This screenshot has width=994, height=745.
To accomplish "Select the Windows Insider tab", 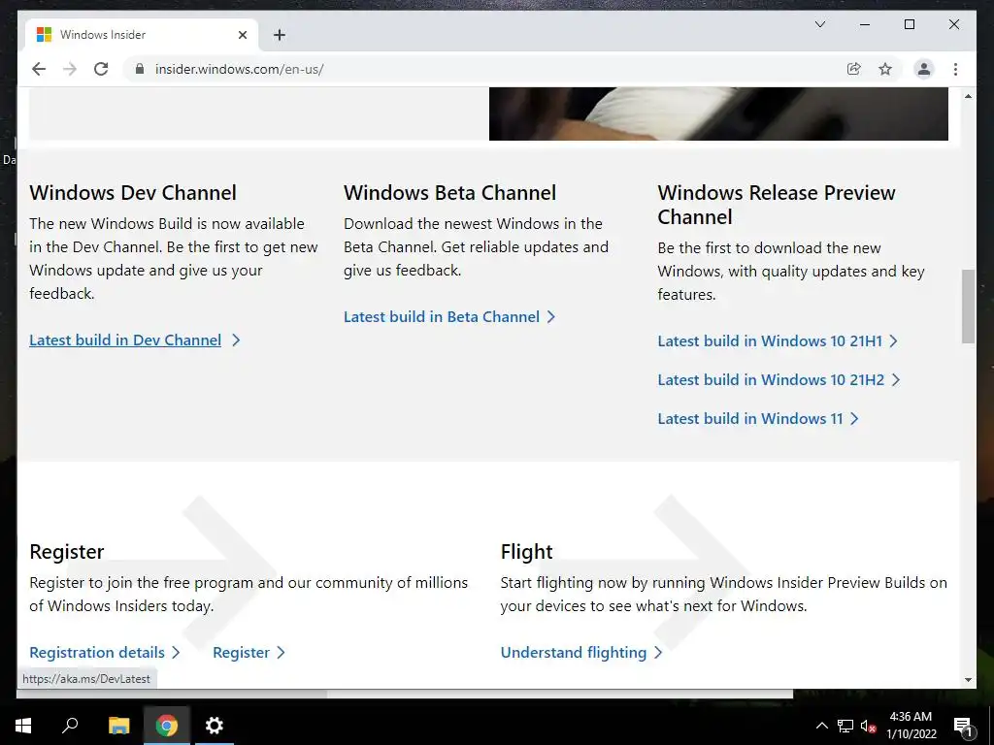I will pos(142,35).
